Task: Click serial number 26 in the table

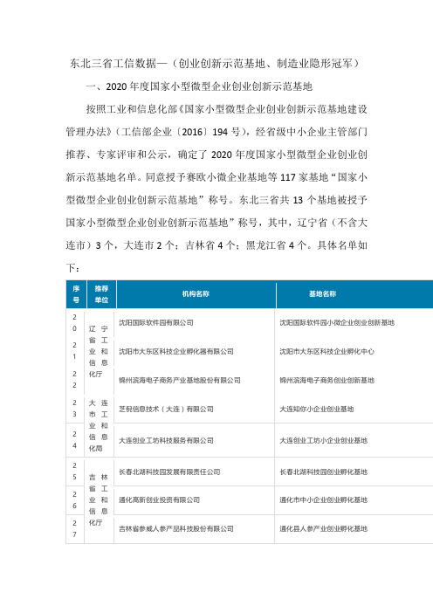Action: tap(75, 500)
